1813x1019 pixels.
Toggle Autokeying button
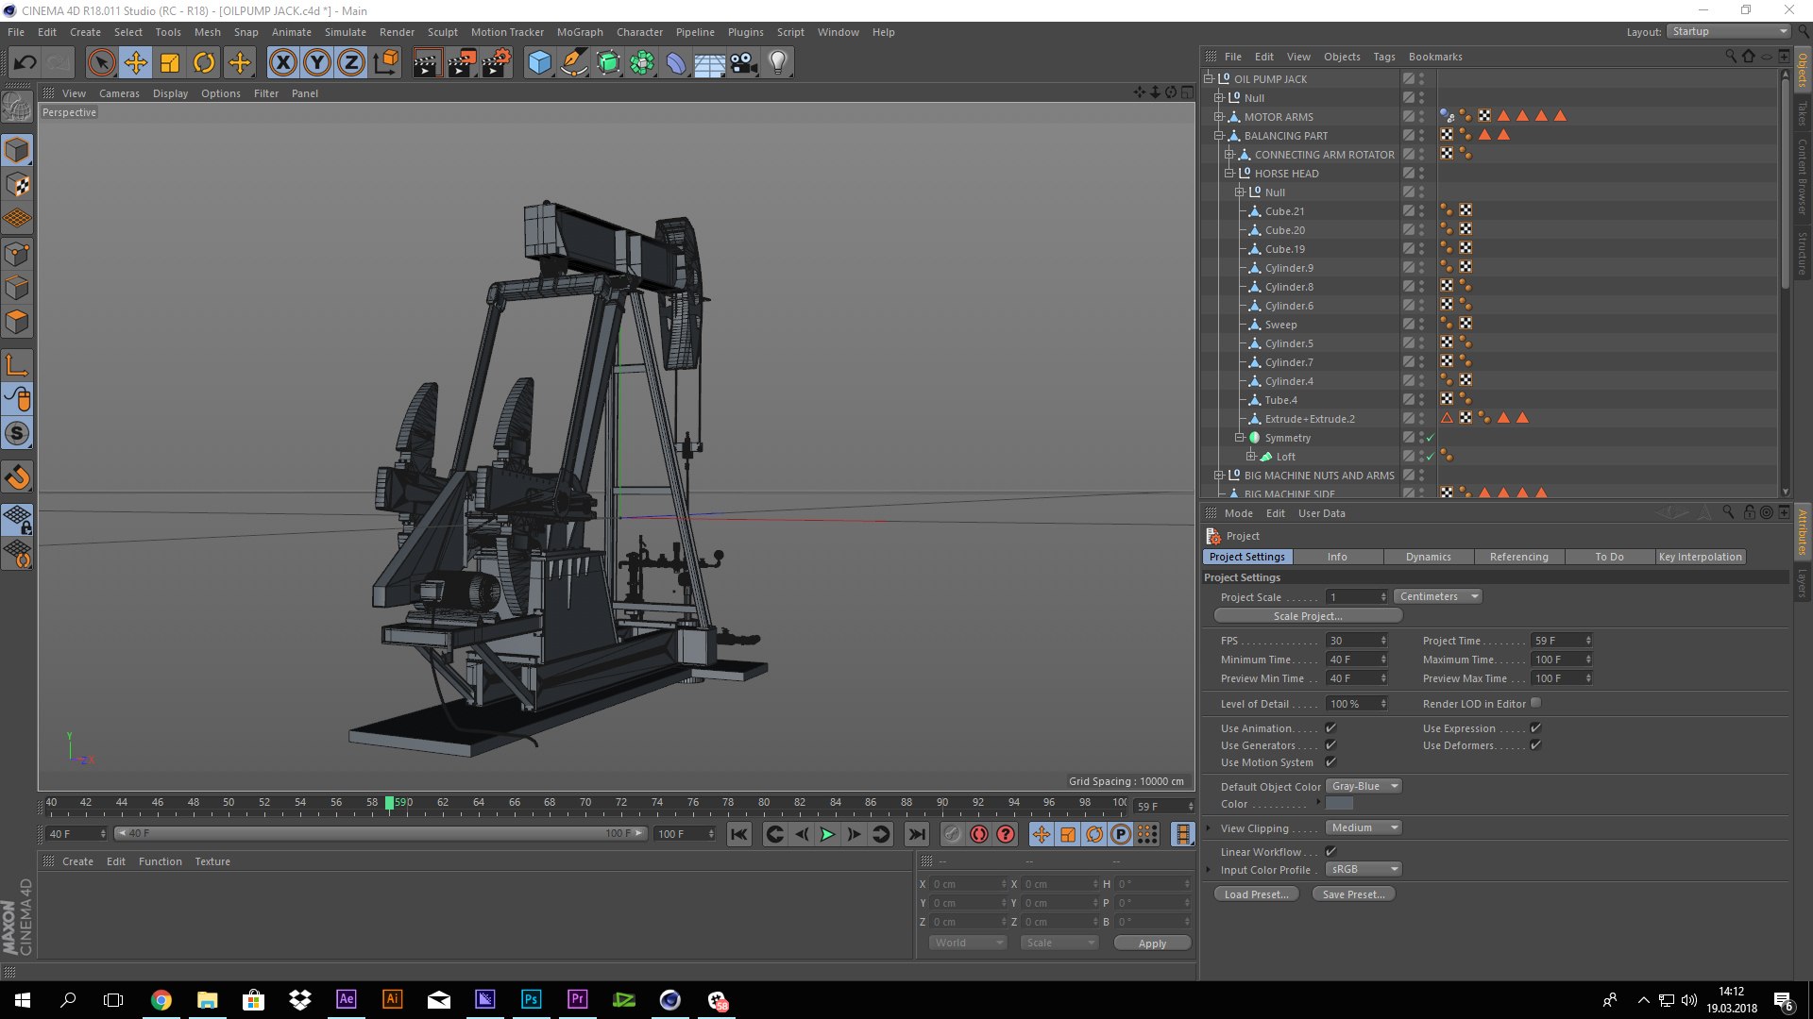[x=979, y=834]
